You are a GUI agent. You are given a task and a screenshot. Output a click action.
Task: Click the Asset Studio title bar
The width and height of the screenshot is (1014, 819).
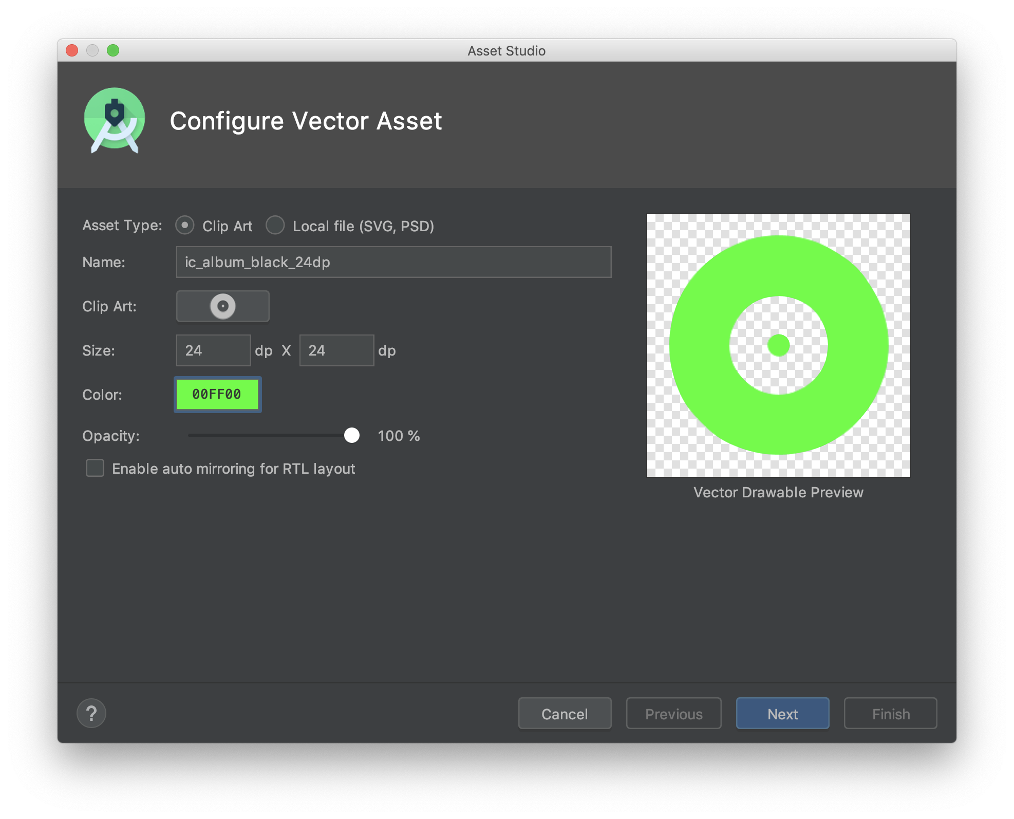pyautogui.click(x=506, y=50)
